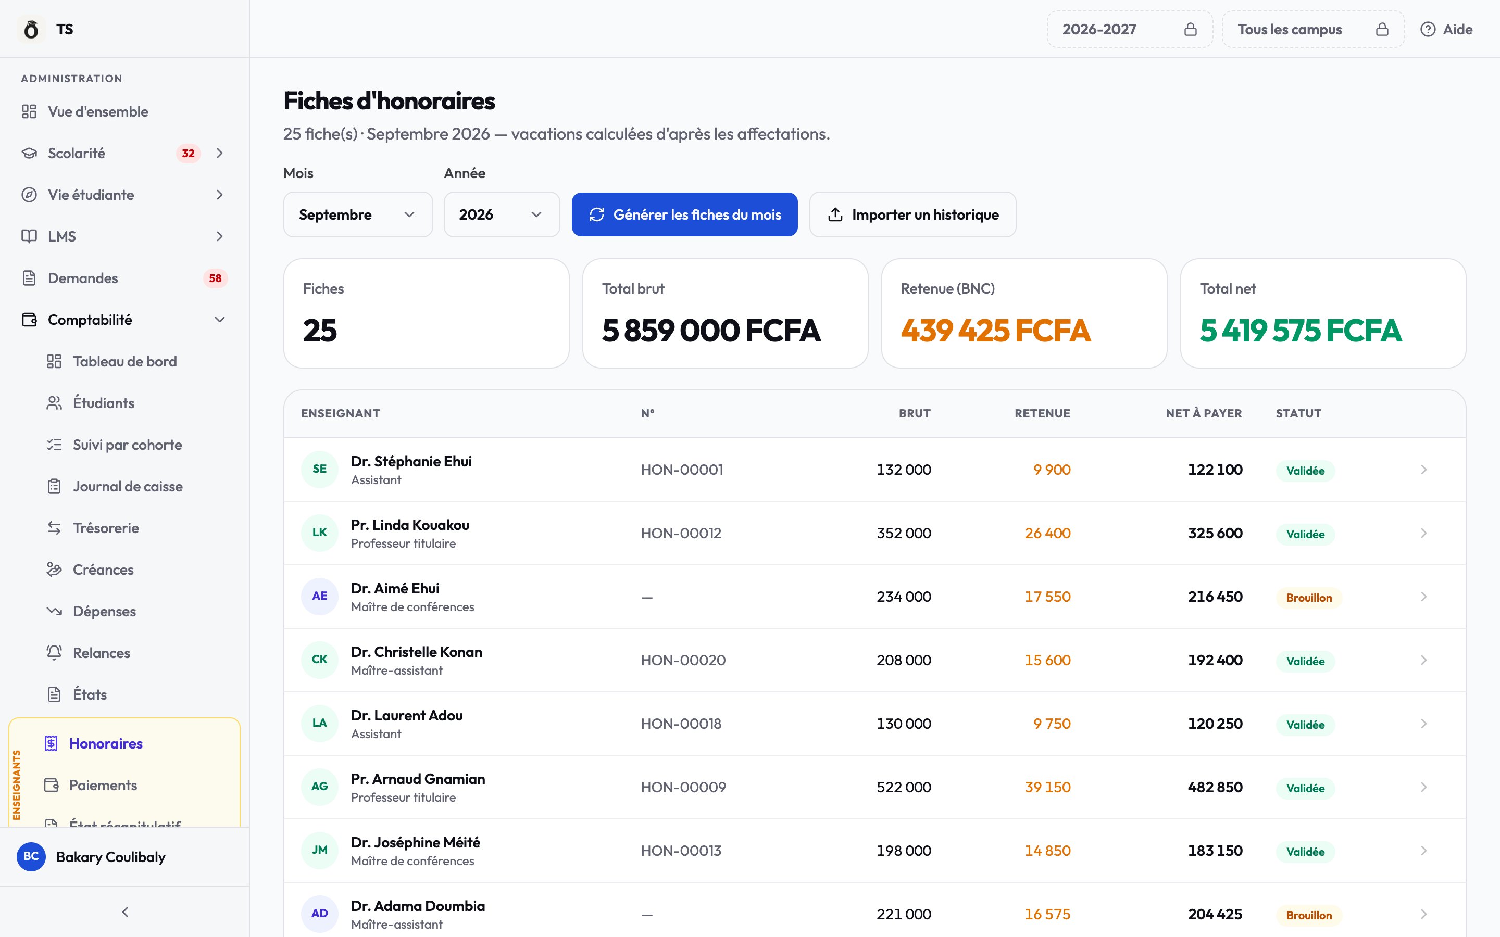The width and height of the screenshot is (1500, 937).
Task: Click the Retenue (BNC) card
Action: (x=1024, y=313)
